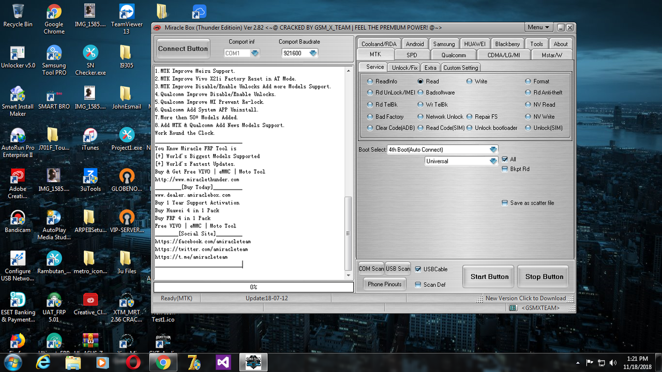Open the iTunes desktop shortcut

(90, 139)
